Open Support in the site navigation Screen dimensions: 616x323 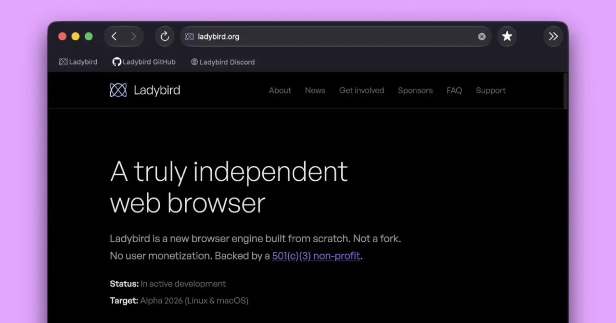[x=491, y=90]
